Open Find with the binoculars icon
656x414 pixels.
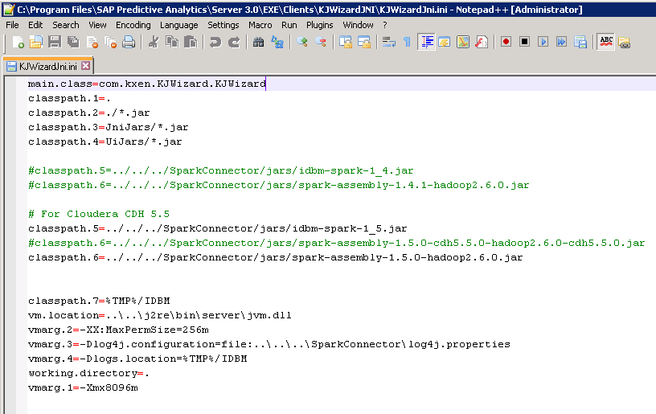click(258, 42)
